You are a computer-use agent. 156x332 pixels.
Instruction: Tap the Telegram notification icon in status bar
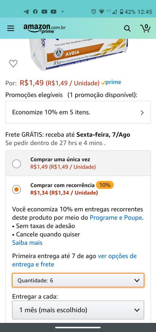26,12
